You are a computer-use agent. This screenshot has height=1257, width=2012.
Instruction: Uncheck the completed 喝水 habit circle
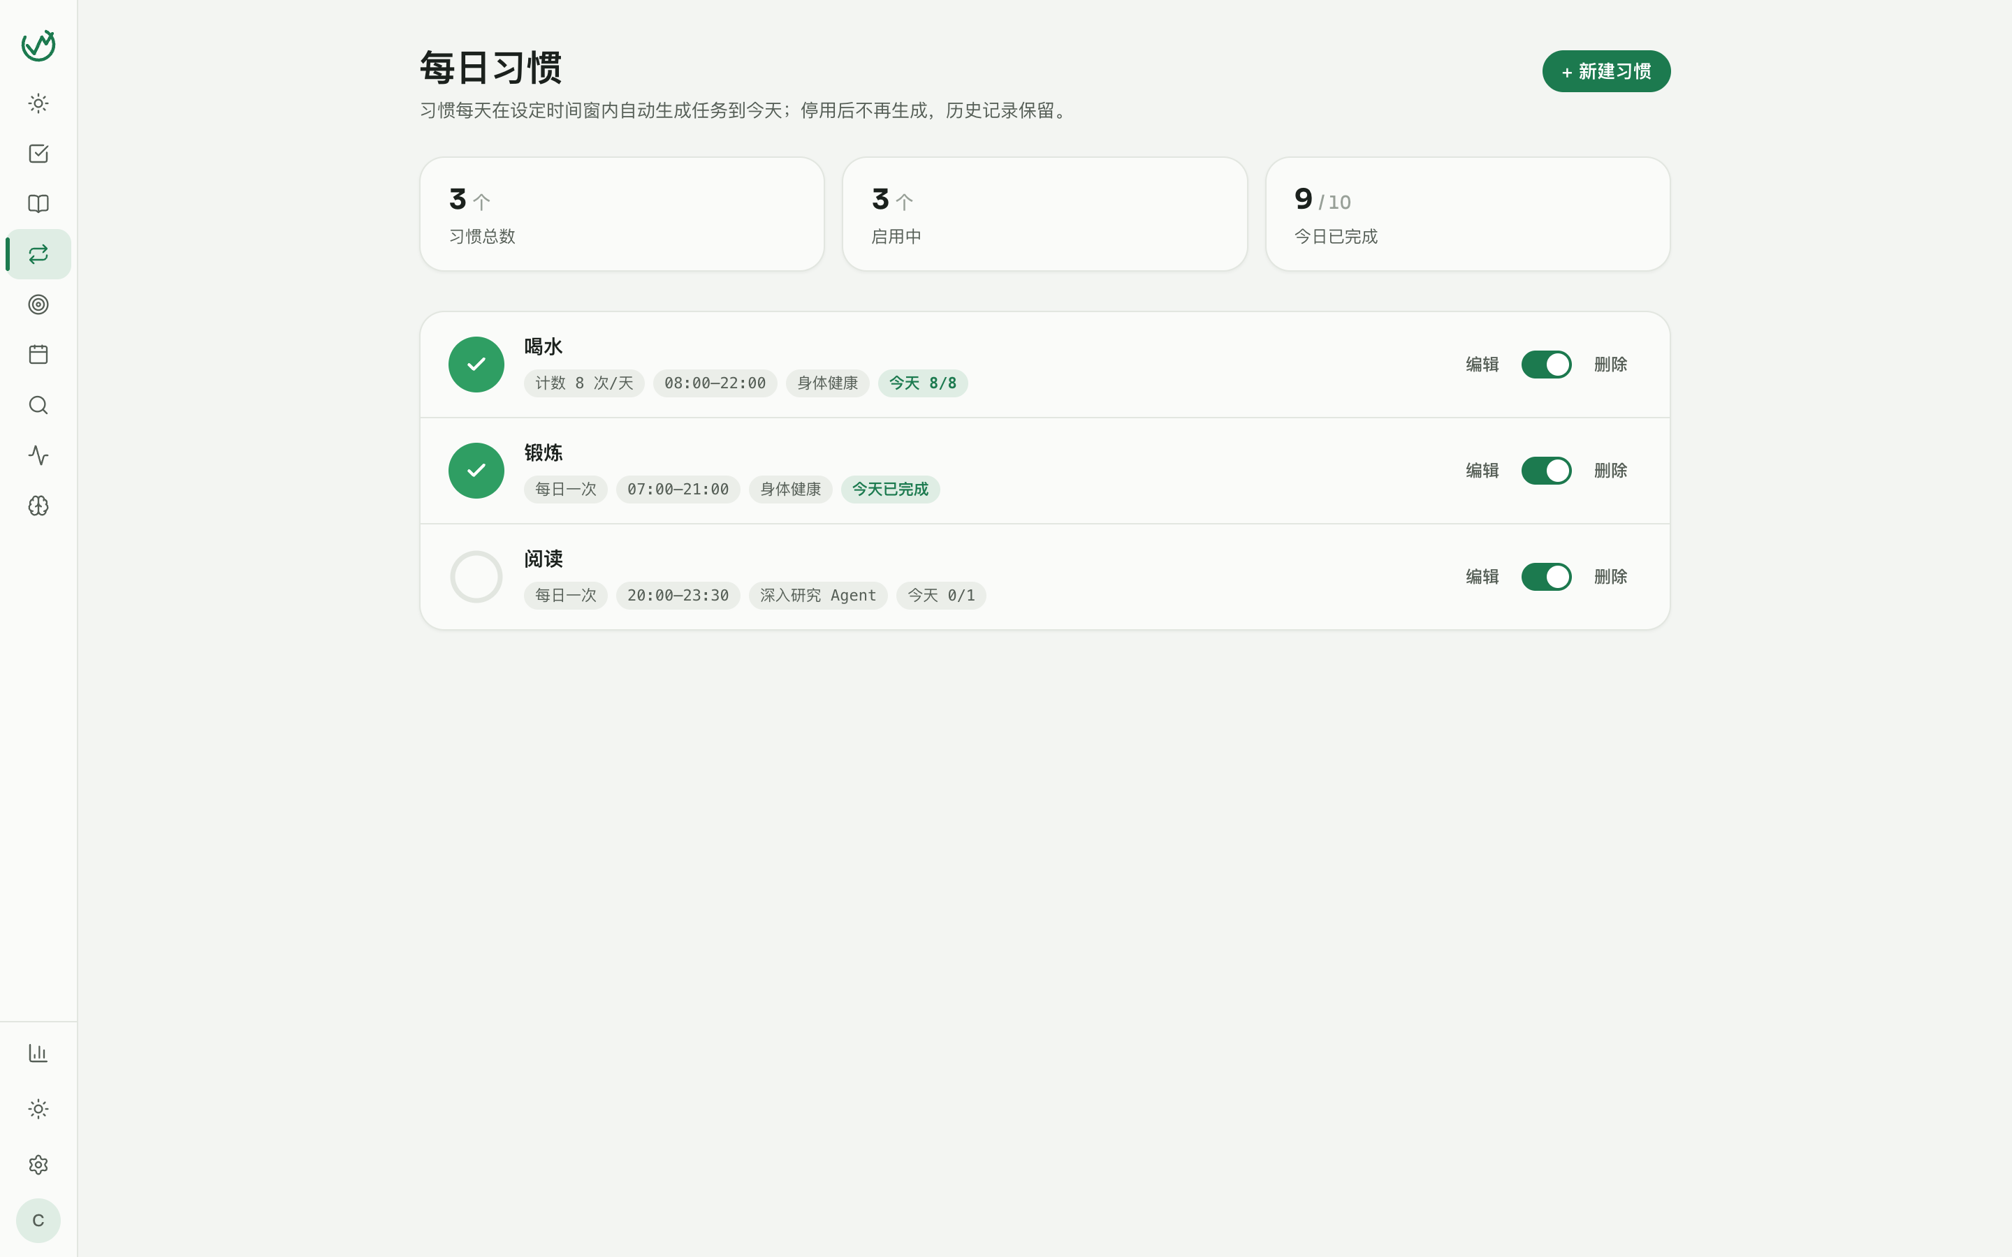(x=476, y=364)
